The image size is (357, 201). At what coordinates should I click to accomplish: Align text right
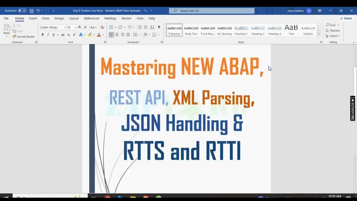point(122,35)
